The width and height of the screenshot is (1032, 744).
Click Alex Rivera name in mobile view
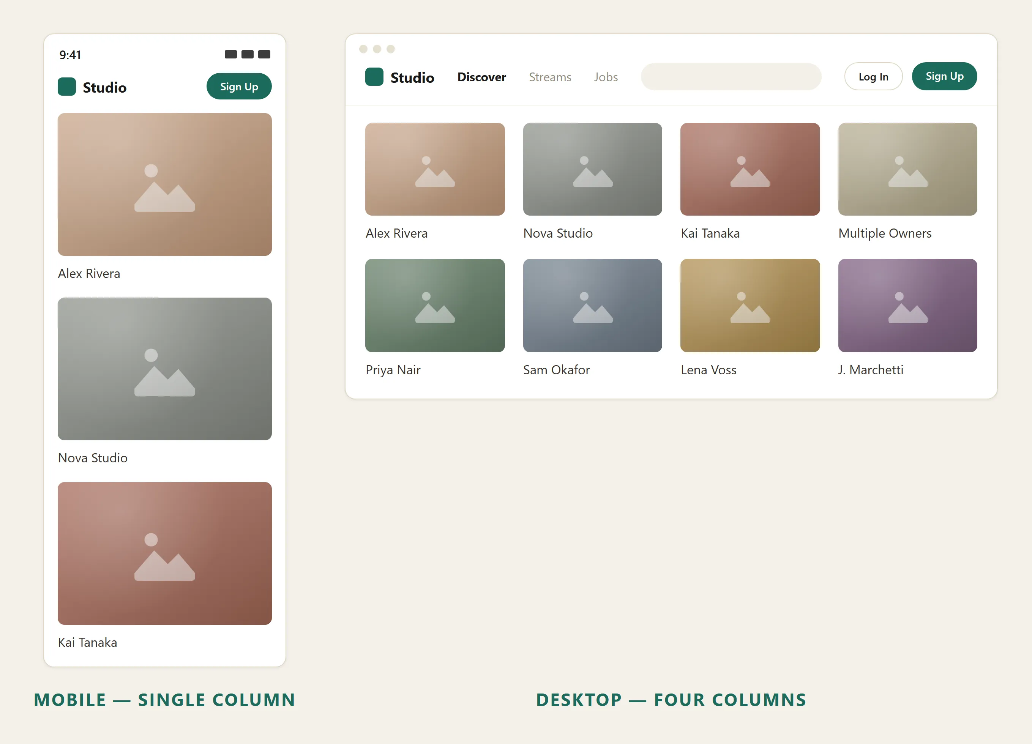point(89,273)
